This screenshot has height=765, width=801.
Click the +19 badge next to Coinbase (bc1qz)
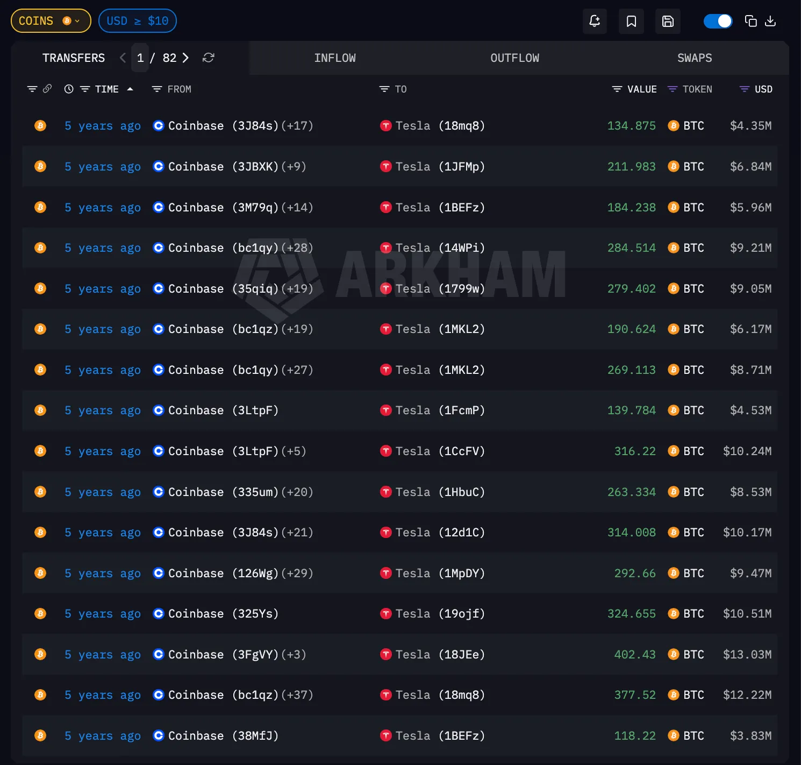(x=297, y=329)
